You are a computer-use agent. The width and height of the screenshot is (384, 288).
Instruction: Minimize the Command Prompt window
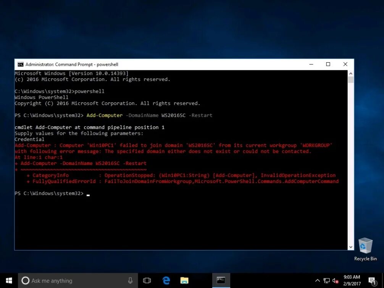point(311,64)
